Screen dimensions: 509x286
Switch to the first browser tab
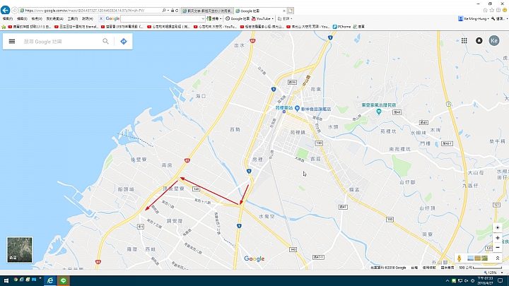(x=206, y=11)
